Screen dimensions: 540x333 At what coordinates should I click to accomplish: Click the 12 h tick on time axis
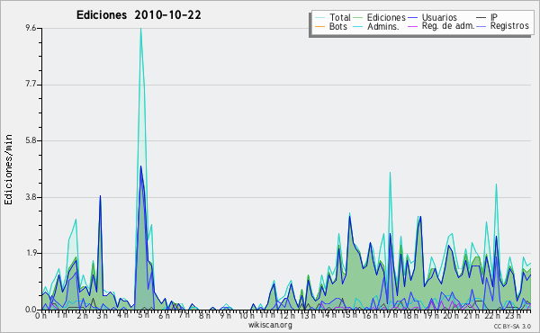(x=287, y=315)
